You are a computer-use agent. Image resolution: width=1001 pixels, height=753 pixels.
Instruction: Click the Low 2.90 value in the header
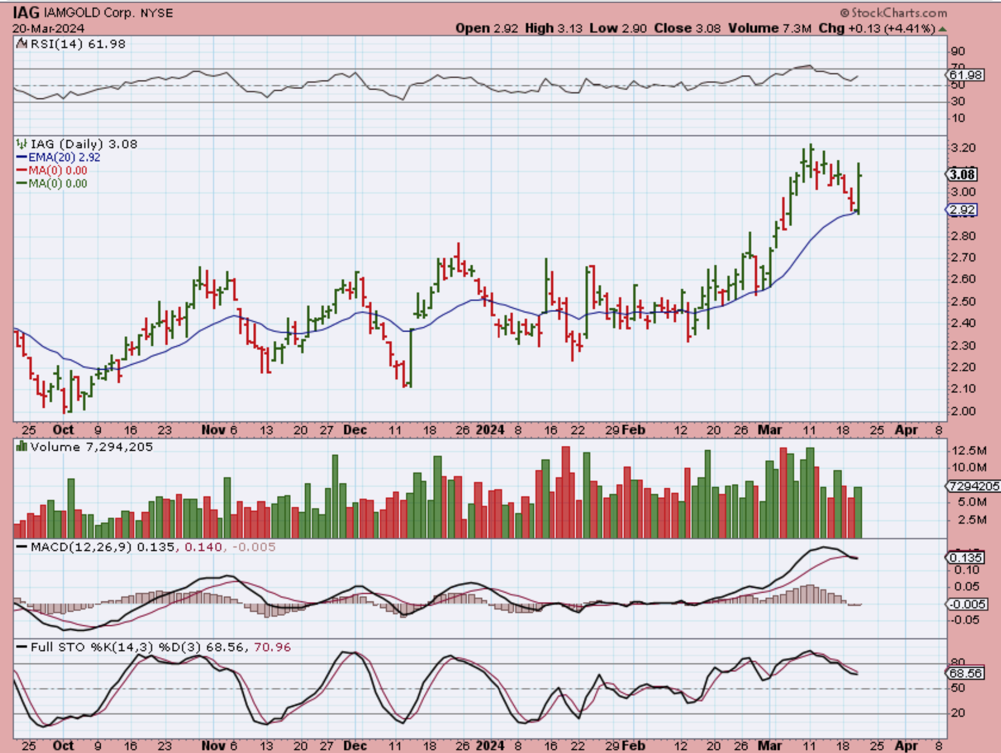click(618, 29)
